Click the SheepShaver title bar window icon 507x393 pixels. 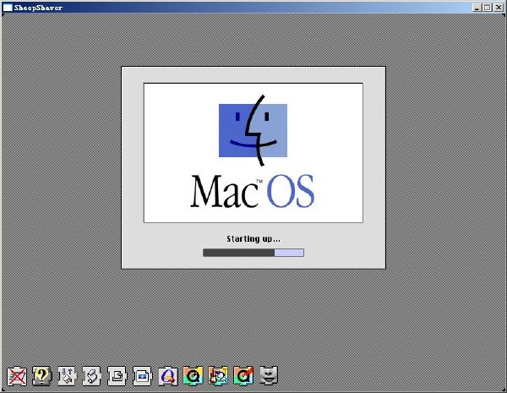tap(7, 8)
